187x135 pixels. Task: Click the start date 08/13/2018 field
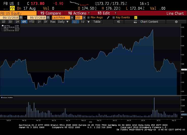pos(10,18)
